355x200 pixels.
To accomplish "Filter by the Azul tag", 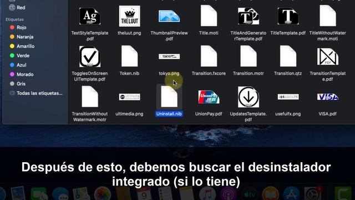I will tap(18, 65).
